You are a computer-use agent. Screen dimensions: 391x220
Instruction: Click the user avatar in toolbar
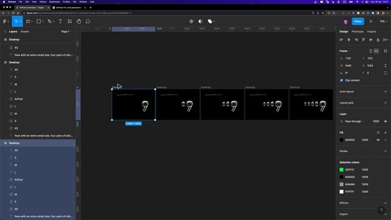tap(346, 22)
